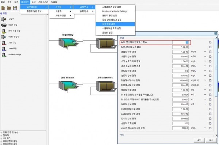Image resolution: width=219 pixels, height=145 pixels.
Task: Open unit dropdown for 초기 농도의 상부 경계
Action: click(205, 66)
